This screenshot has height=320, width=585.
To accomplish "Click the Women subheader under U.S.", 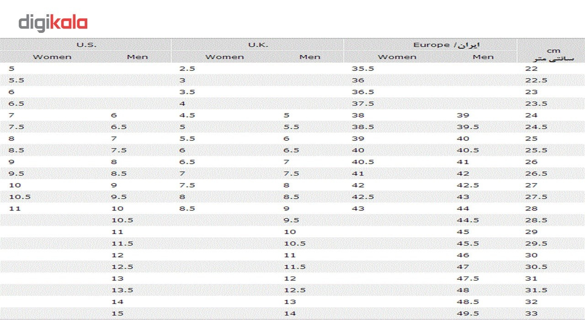I will point(52,57).
